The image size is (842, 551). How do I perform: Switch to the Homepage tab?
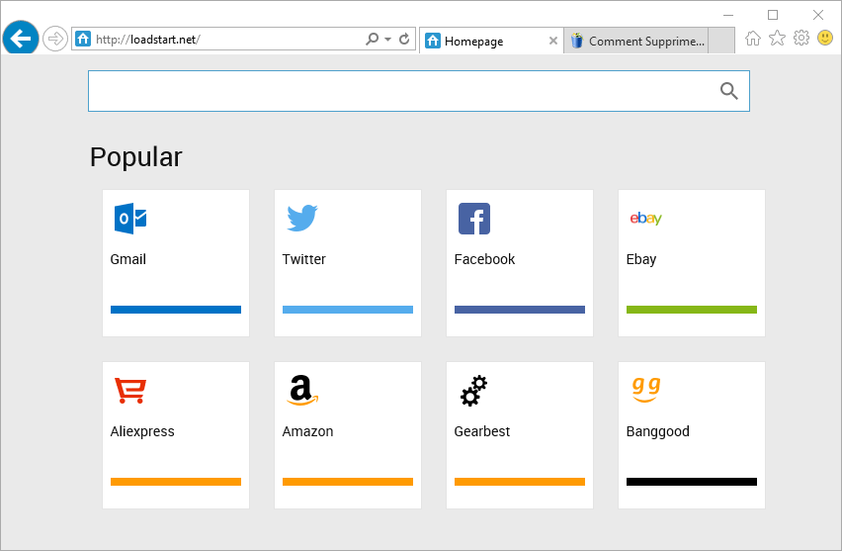pos(491,41)
